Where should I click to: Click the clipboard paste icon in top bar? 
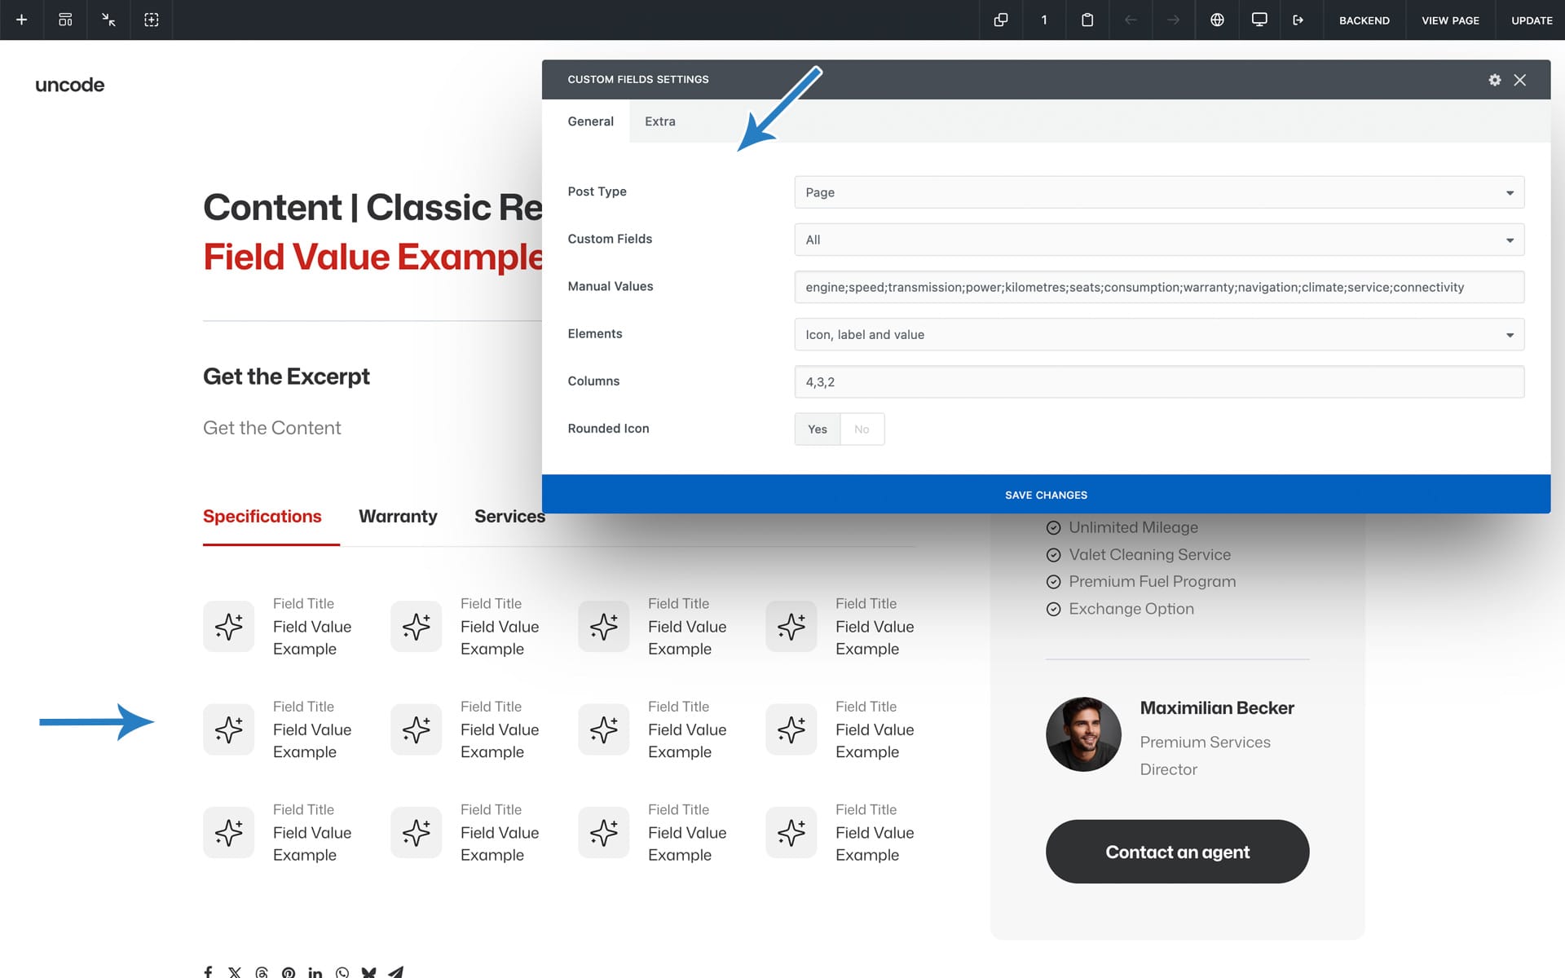(x=1087, y=20)
